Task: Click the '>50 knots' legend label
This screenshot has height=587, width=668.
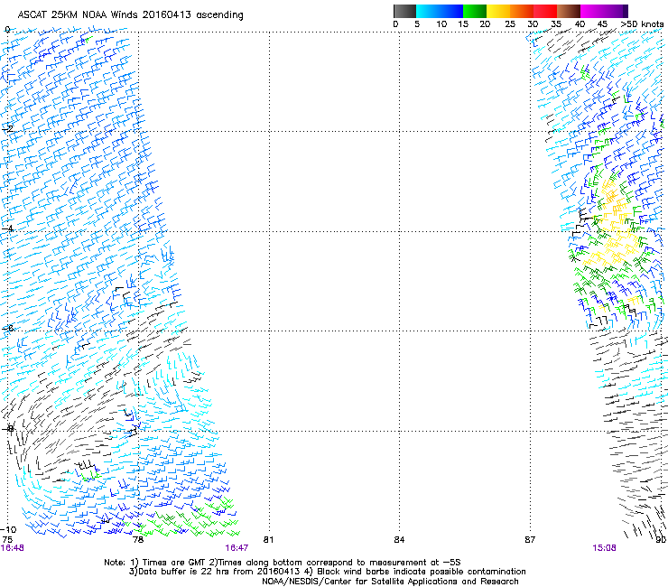Action: (642, 24)
